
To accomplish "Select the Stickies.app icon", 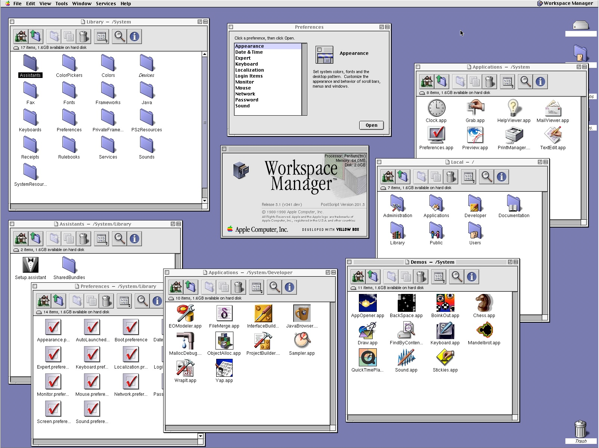I will click(445, 357).
